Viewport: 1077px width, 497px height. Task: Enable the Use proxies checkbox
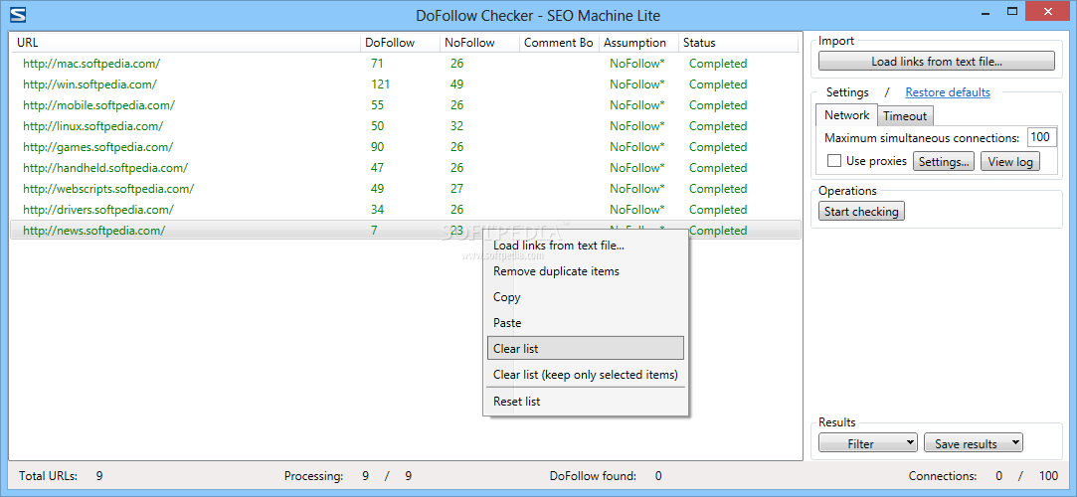(x=834, y=161)
